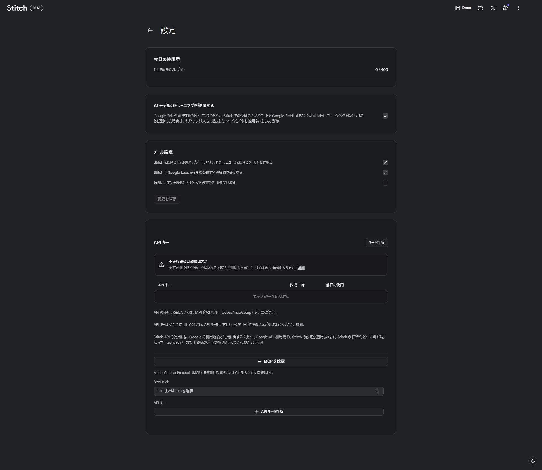This screenshot has height=470, width=542.
Task: Uncheck Stitch model updates email checkbox
Action: 385,162
